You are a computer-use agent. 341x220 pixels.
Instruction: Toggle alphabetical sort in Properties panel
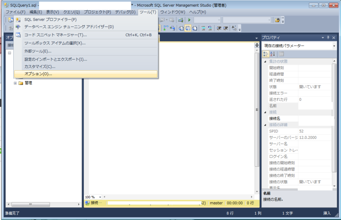click(x=272, y=54)
